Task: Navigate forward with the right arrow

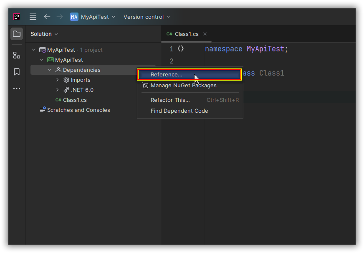Action: tap(60, 17)
